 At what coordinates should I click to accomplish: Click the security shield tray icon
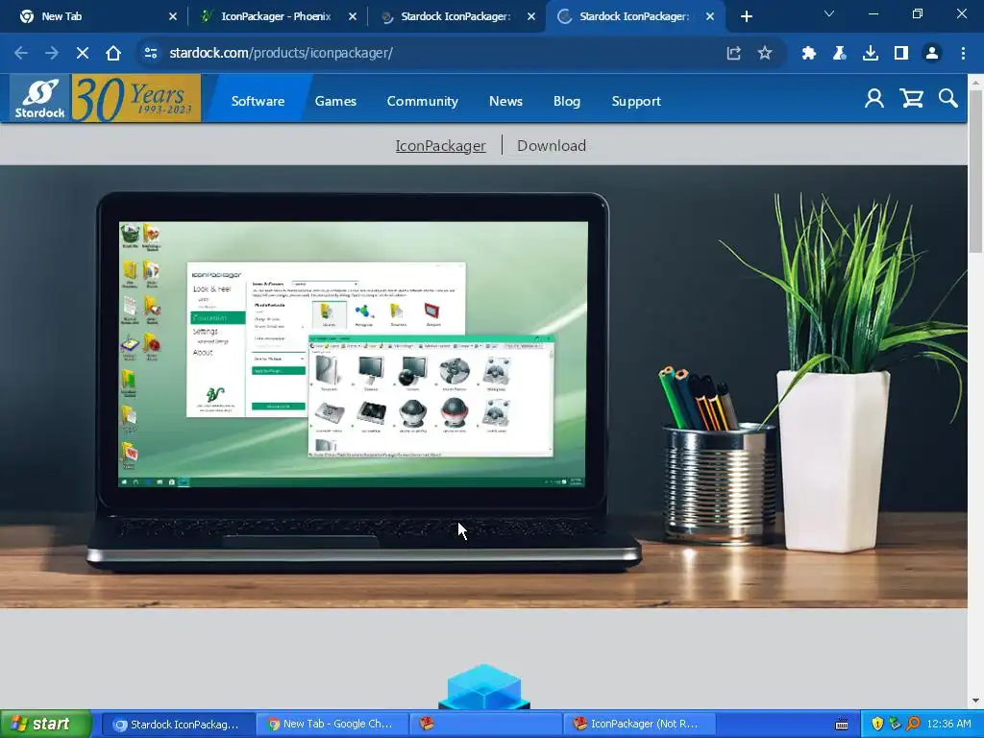[877, 725]
